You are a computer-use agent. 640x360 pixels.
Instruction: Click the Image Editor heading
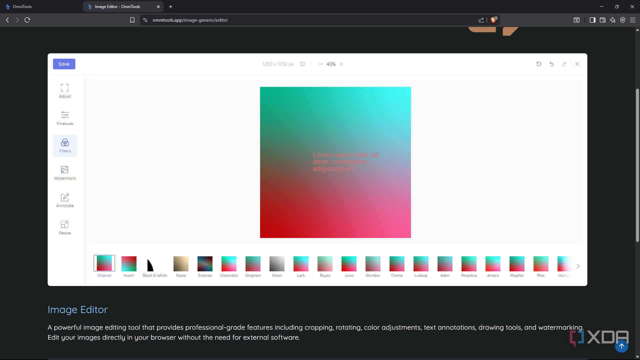(x=78, y=310)
